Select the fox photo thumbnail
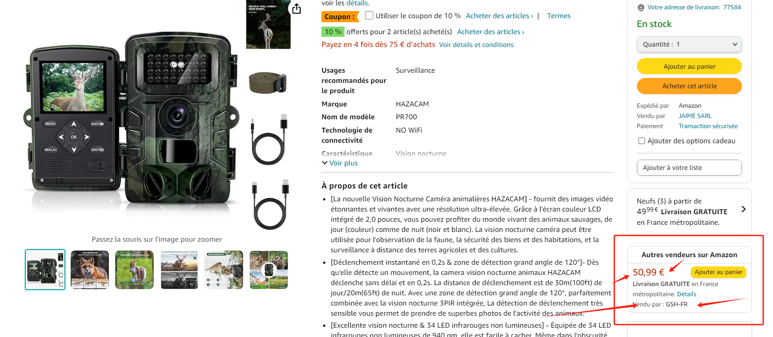 pyautogui.click(x=90, y=270)
